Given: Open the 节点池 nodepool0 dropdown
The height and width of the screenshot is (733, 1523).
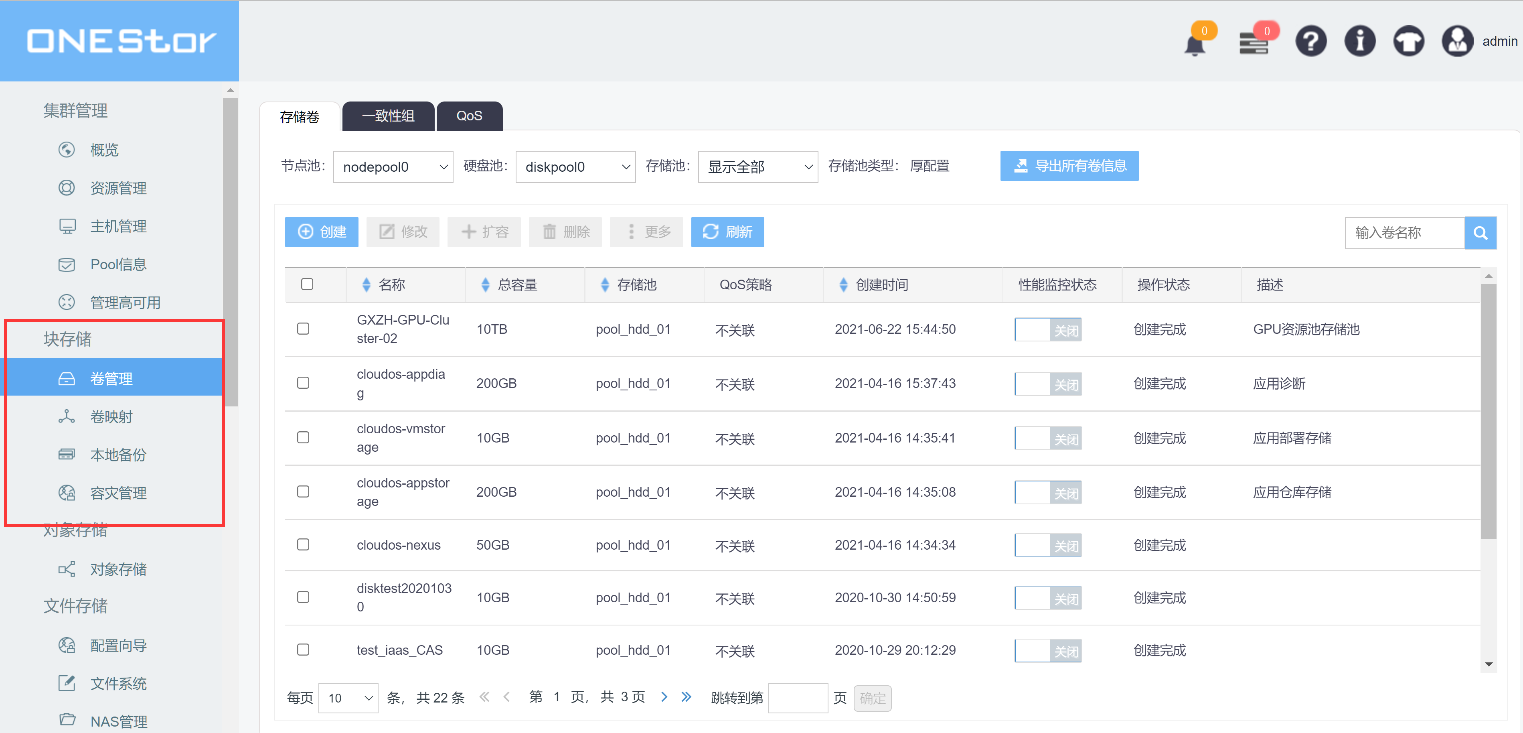Looking at the screenshot, I should 393,167.
